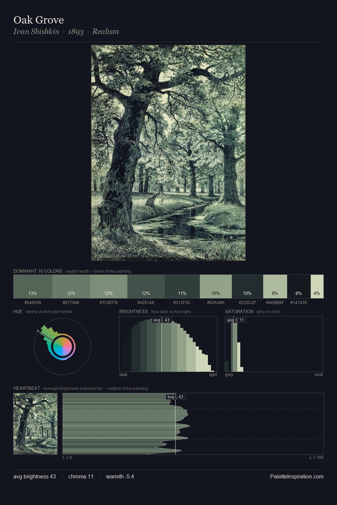This screenshot has height=505, width=337.
Task: Click 'grey vs vivid' caption
Action: point(268,311)
